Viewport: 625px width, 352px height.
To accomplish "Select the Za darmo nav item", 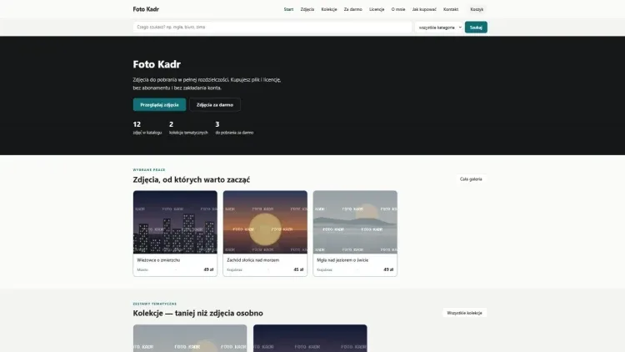I will (x=353, y=9).
